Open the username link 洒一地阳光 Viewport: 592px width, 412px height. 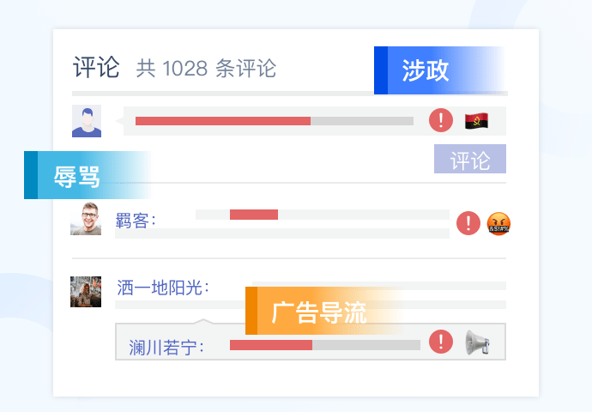162,288
